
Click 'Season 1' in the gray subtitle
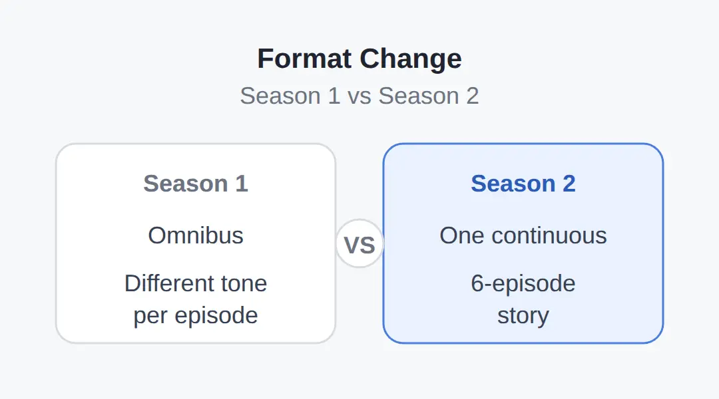tap(290, 96)
